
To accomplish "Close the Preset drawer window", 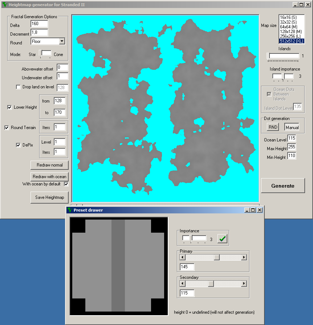I will tap(260, 210).
